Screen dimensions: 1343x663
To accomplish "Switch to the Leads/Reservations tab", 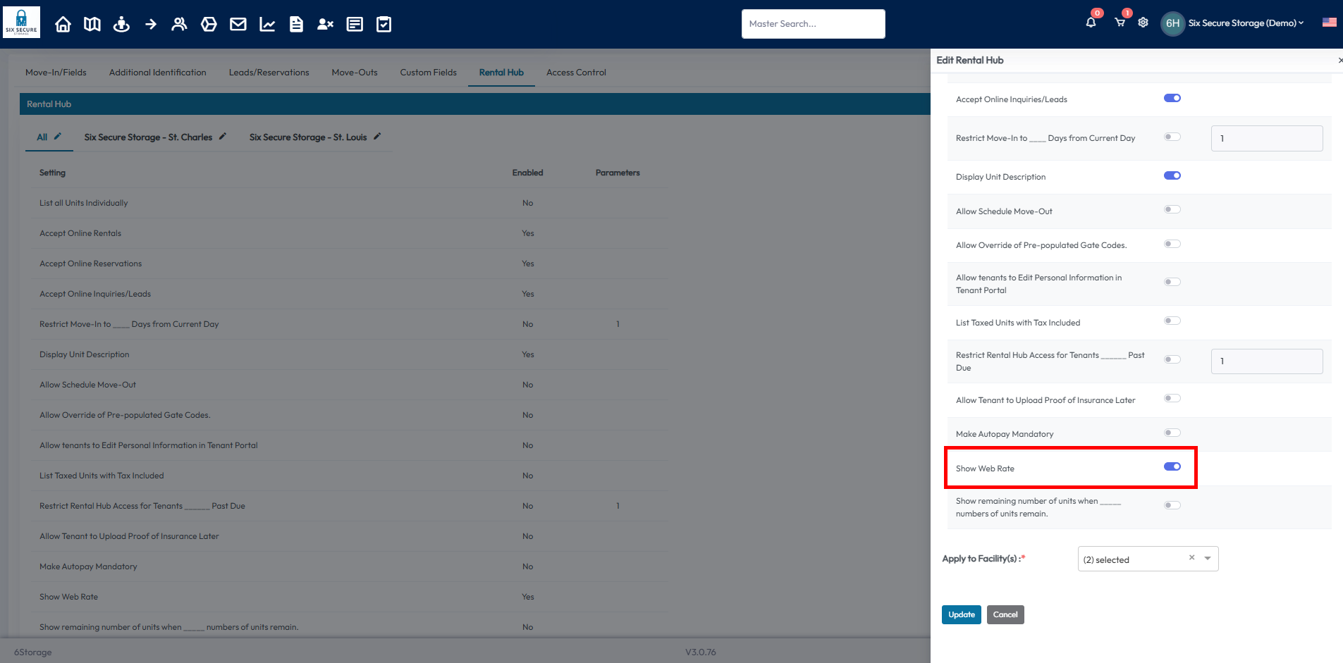I will tap(269, 73).
